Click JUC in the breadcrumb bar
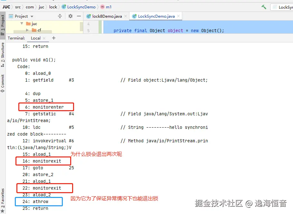 (x=6, y=7)
